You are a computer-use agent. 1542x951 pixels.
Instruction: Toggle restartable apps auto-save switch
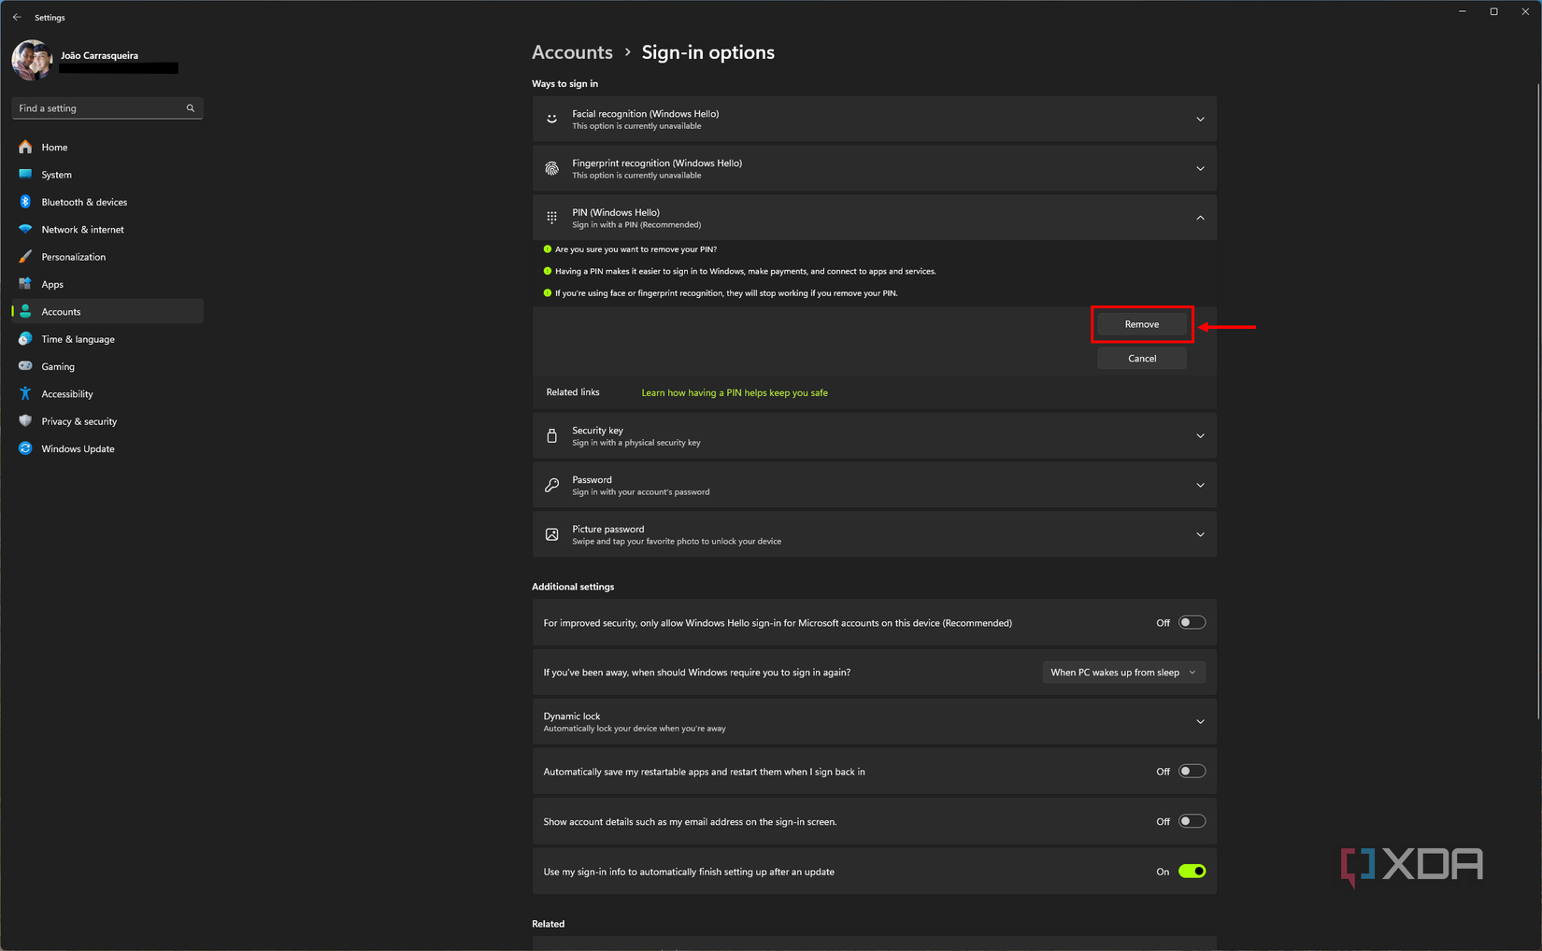[x=1192, y=772]
